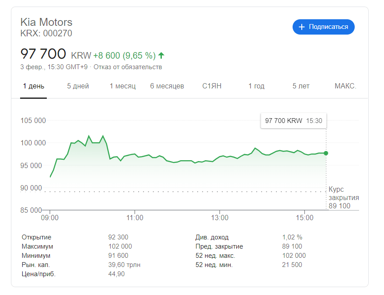Click the 100 000 price axis label
The width and height of the screenshot is (384, 295).
33,143
